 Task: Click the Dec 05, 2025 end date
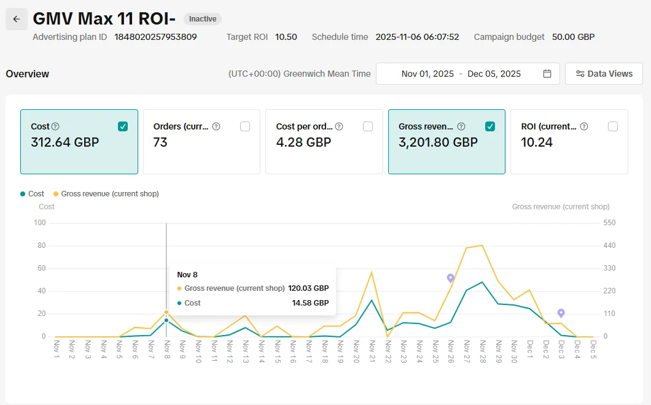[494, 74]
